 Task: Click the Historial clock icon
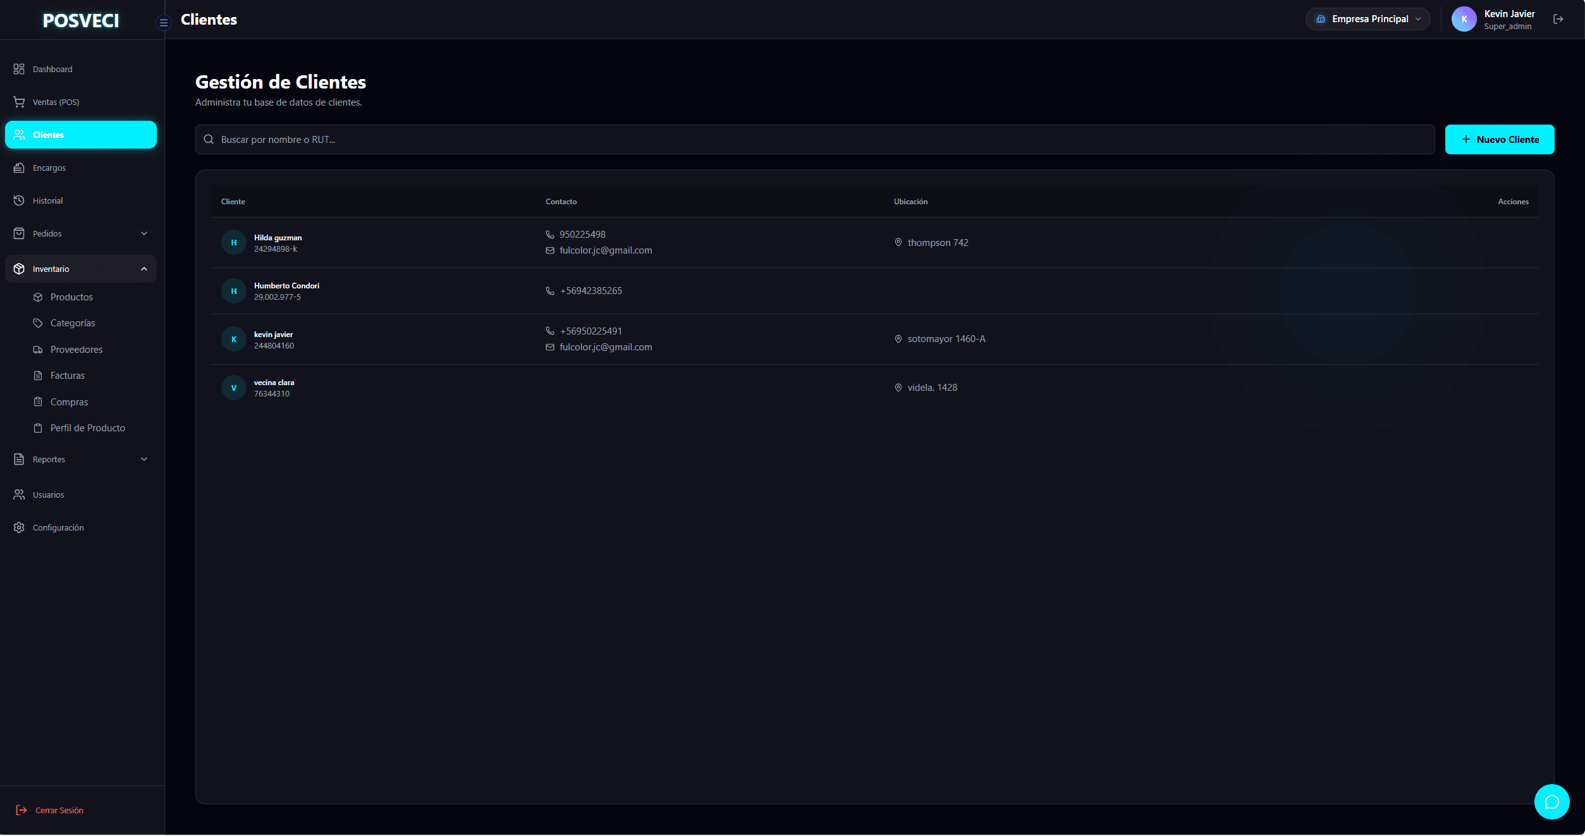click(19, 200)
